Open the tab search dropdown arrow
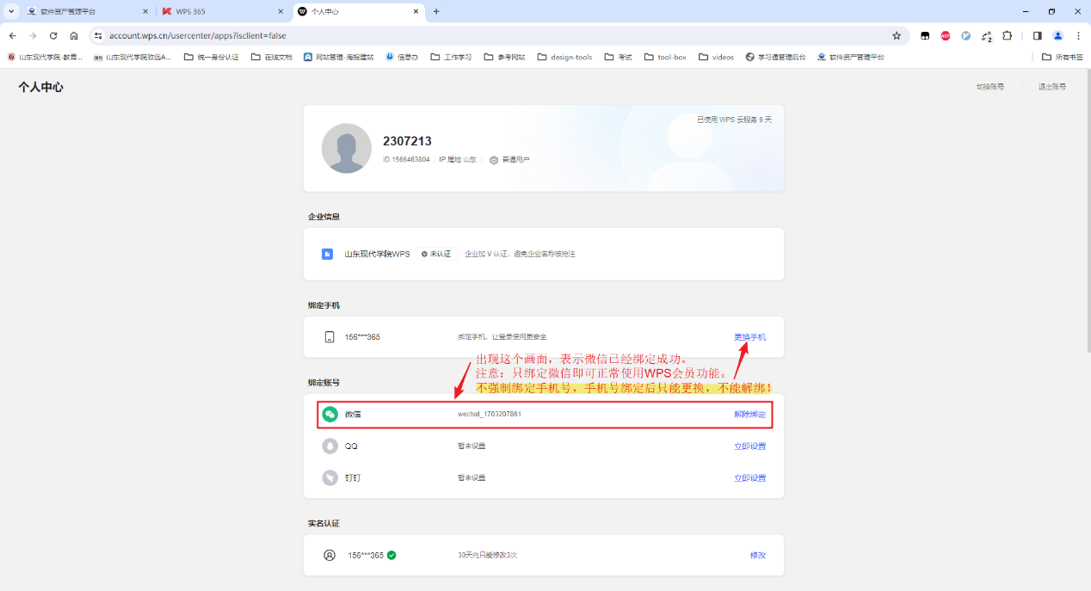 [x=11, y=11]
